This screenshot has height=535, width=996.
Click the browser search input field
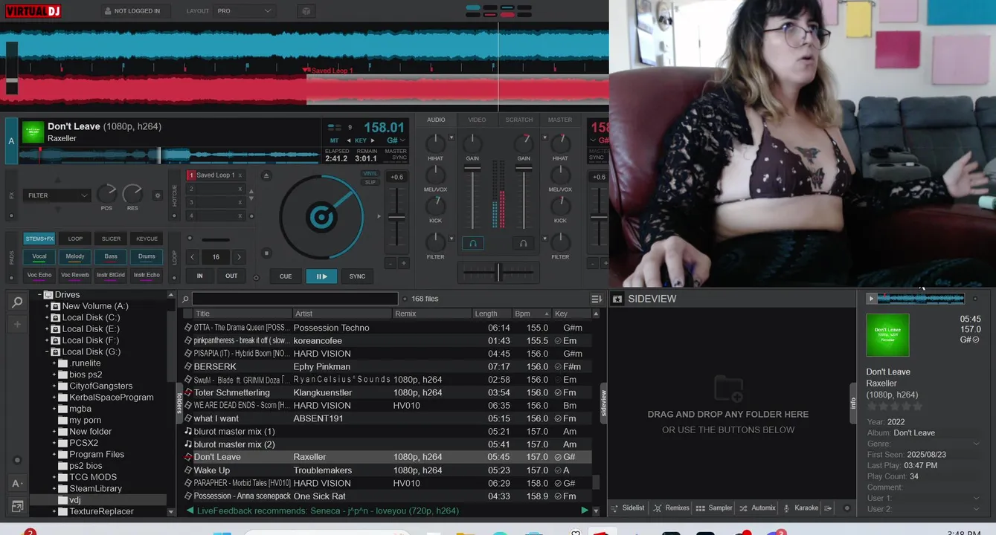[x=295, y=299]
